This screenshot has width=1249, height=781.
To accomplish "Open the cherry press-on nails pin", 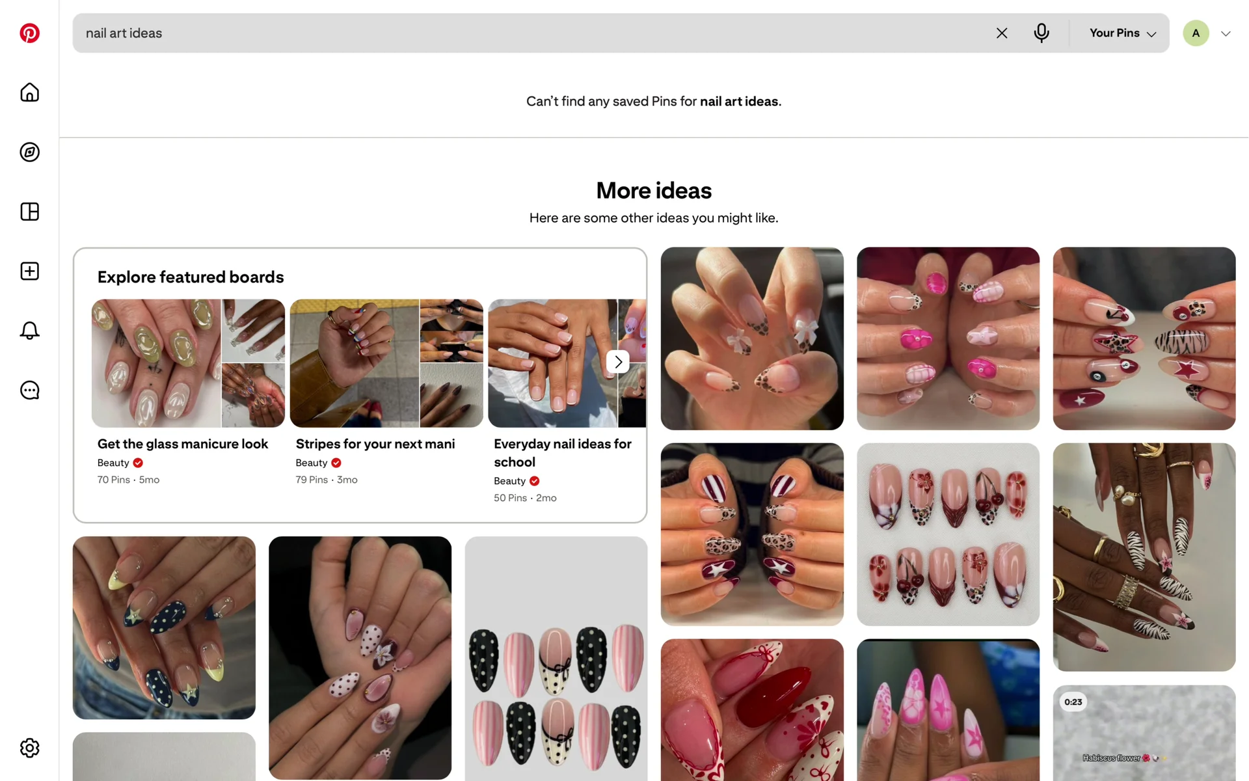I will click(947, 534).
